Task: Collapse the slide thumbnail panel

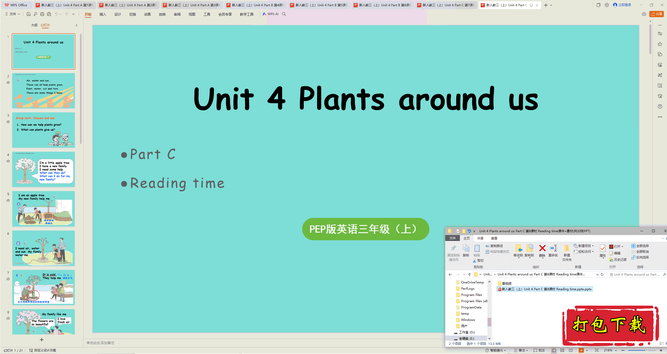Action: (77, 25)
